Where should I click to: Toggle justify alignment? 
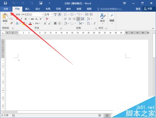click(x=78, y=19)
